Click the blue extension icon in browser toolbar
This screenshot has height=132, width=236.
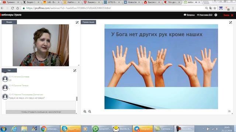[221, 8]
